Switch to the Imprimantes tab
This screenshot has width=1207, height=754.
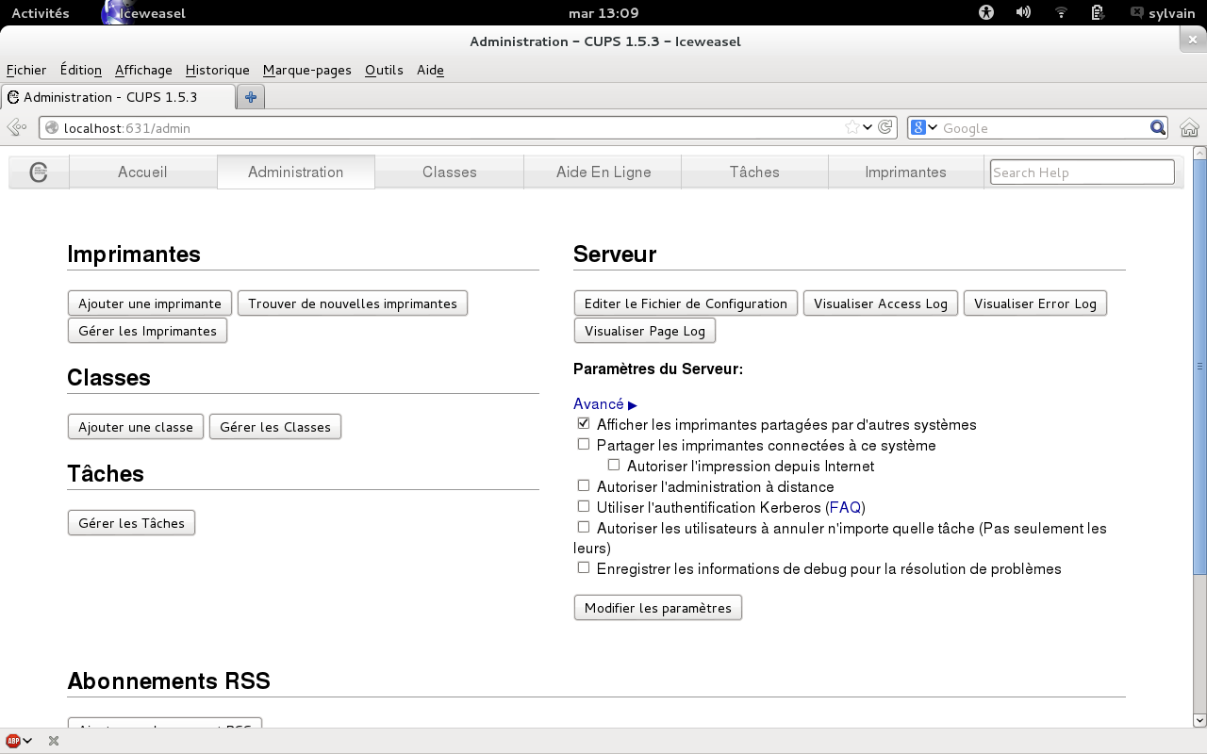click(x=905, y=172)
